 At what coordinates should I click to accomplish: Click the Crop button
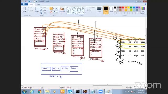point(43,8)
